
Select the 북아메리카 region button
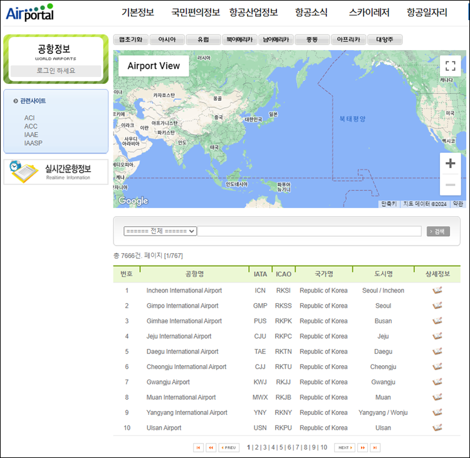point(239,39)
